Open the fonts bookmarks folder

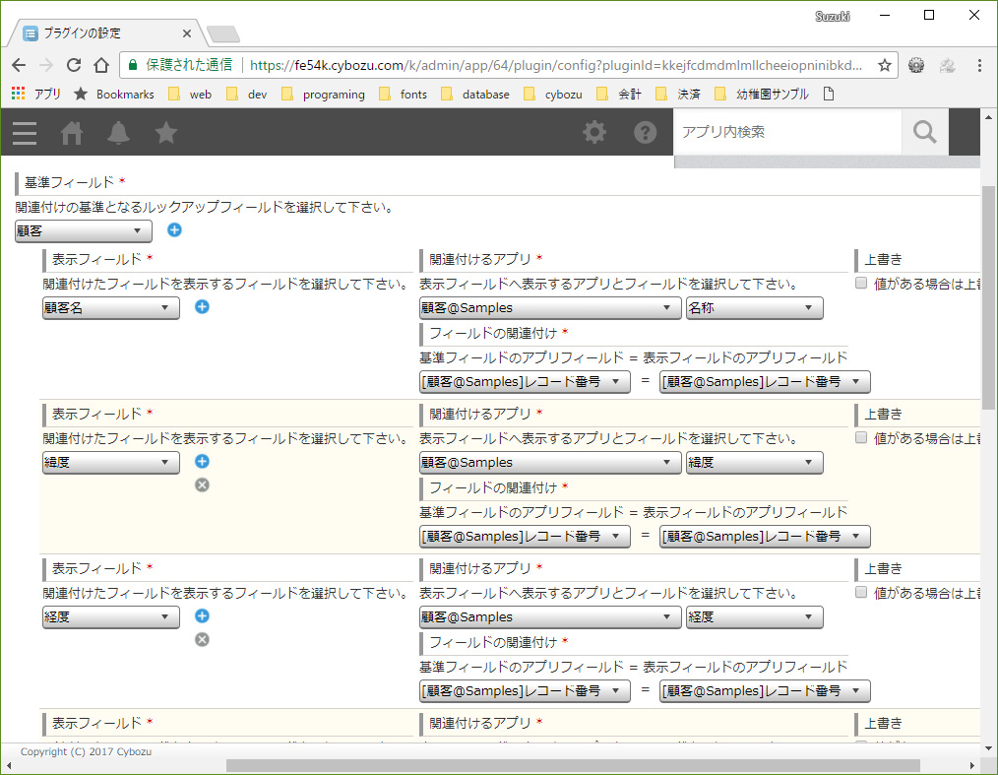(x=403, y=95)
